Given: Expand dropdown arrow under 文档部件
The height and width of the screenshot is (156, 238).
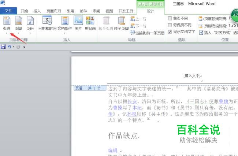Looking at the screenshot, I should click(x=65, y=33).
